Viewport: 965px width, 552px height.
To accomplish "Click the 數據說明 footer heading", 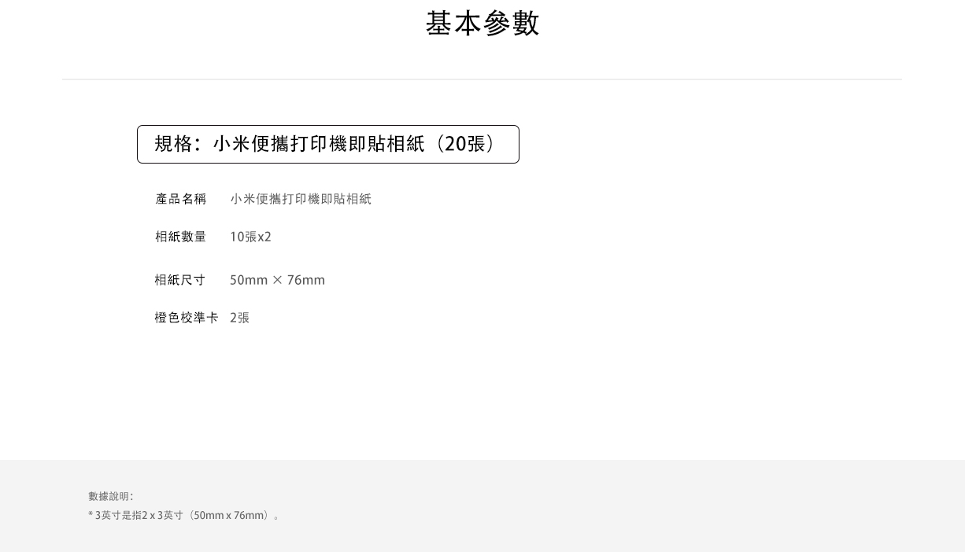I will [x=110, y=497].
